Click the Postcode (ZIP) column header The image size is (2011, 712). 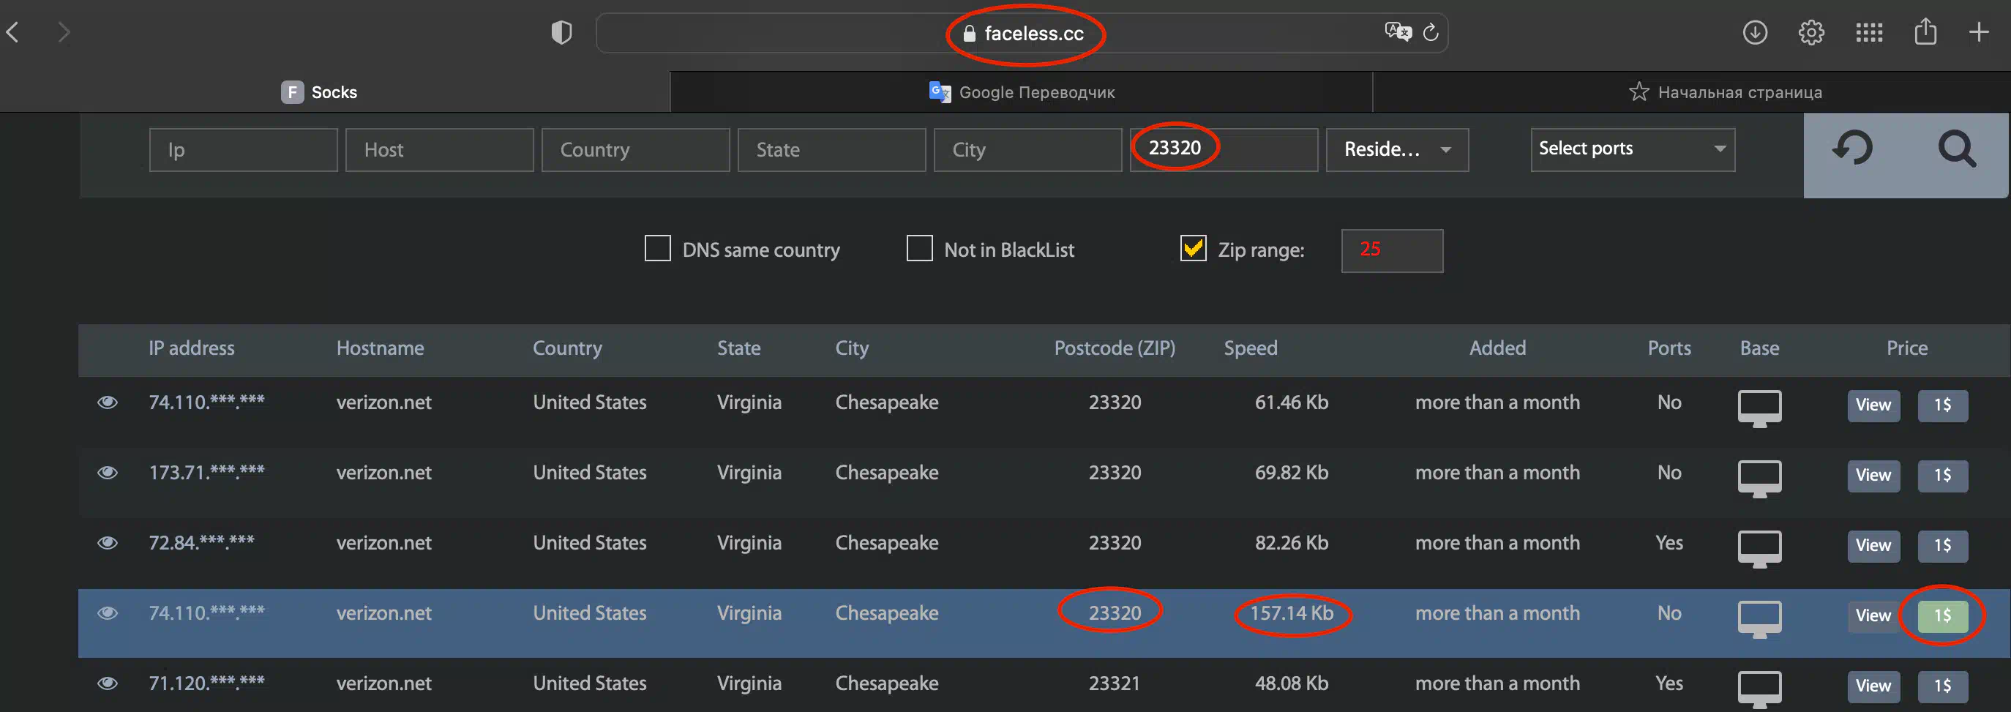[x=1115, y=348]
